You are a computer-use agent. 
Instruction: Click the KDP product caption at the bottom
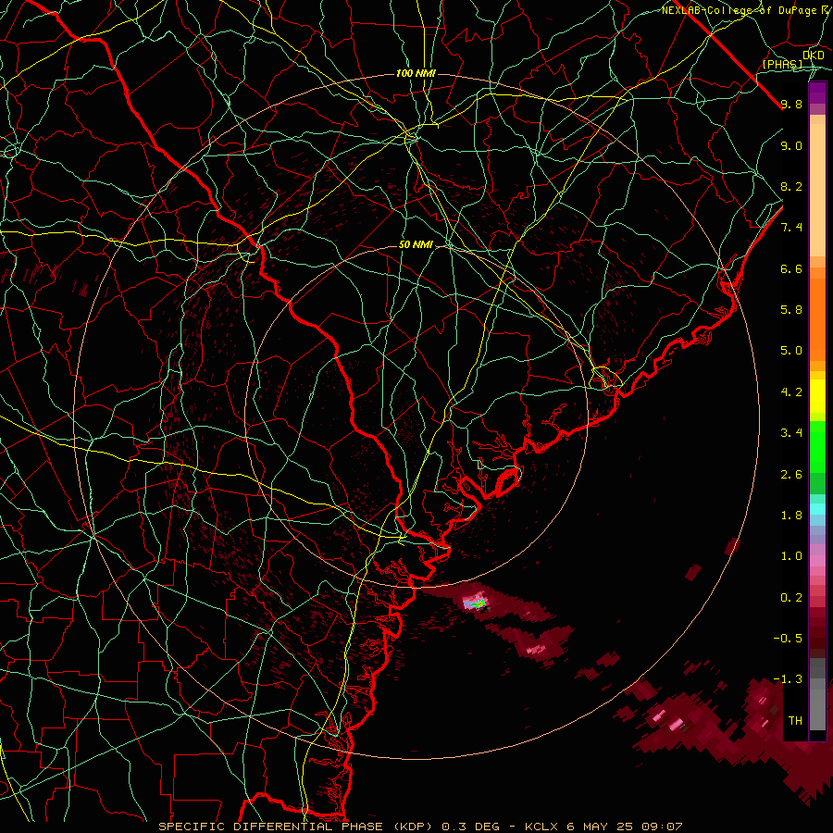point(420,827)
